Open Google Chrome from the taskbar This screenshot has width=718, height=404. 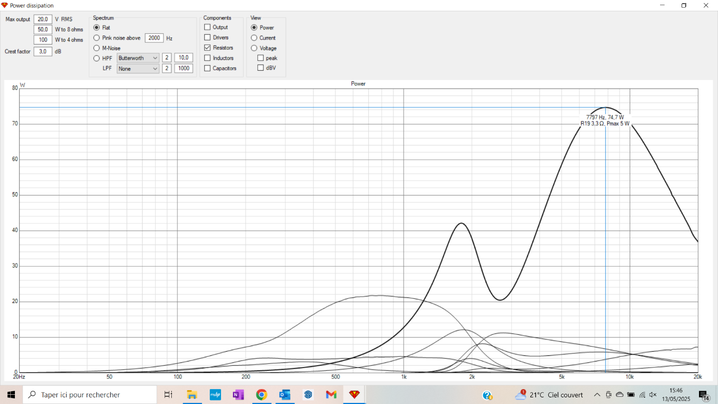coord(262,395)
